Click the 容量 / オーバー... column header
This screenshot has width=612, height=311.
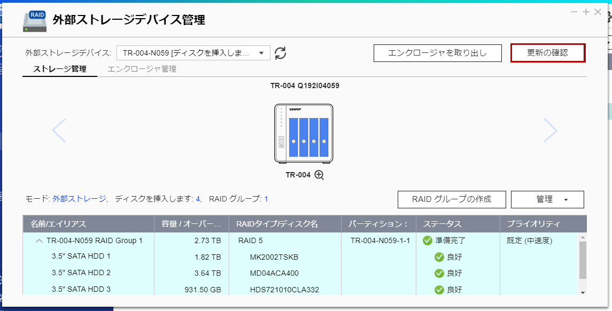coord(192,224)
